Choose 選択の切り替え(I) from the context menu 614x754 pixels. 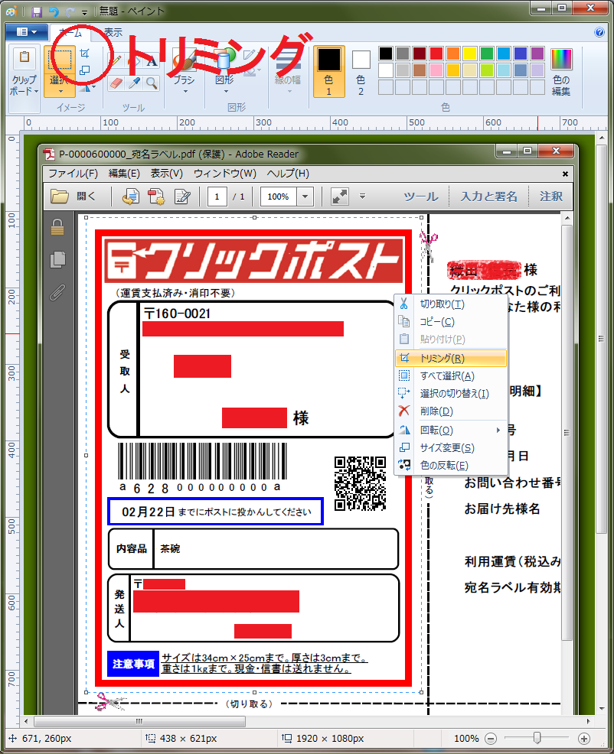tap(451, 394)
